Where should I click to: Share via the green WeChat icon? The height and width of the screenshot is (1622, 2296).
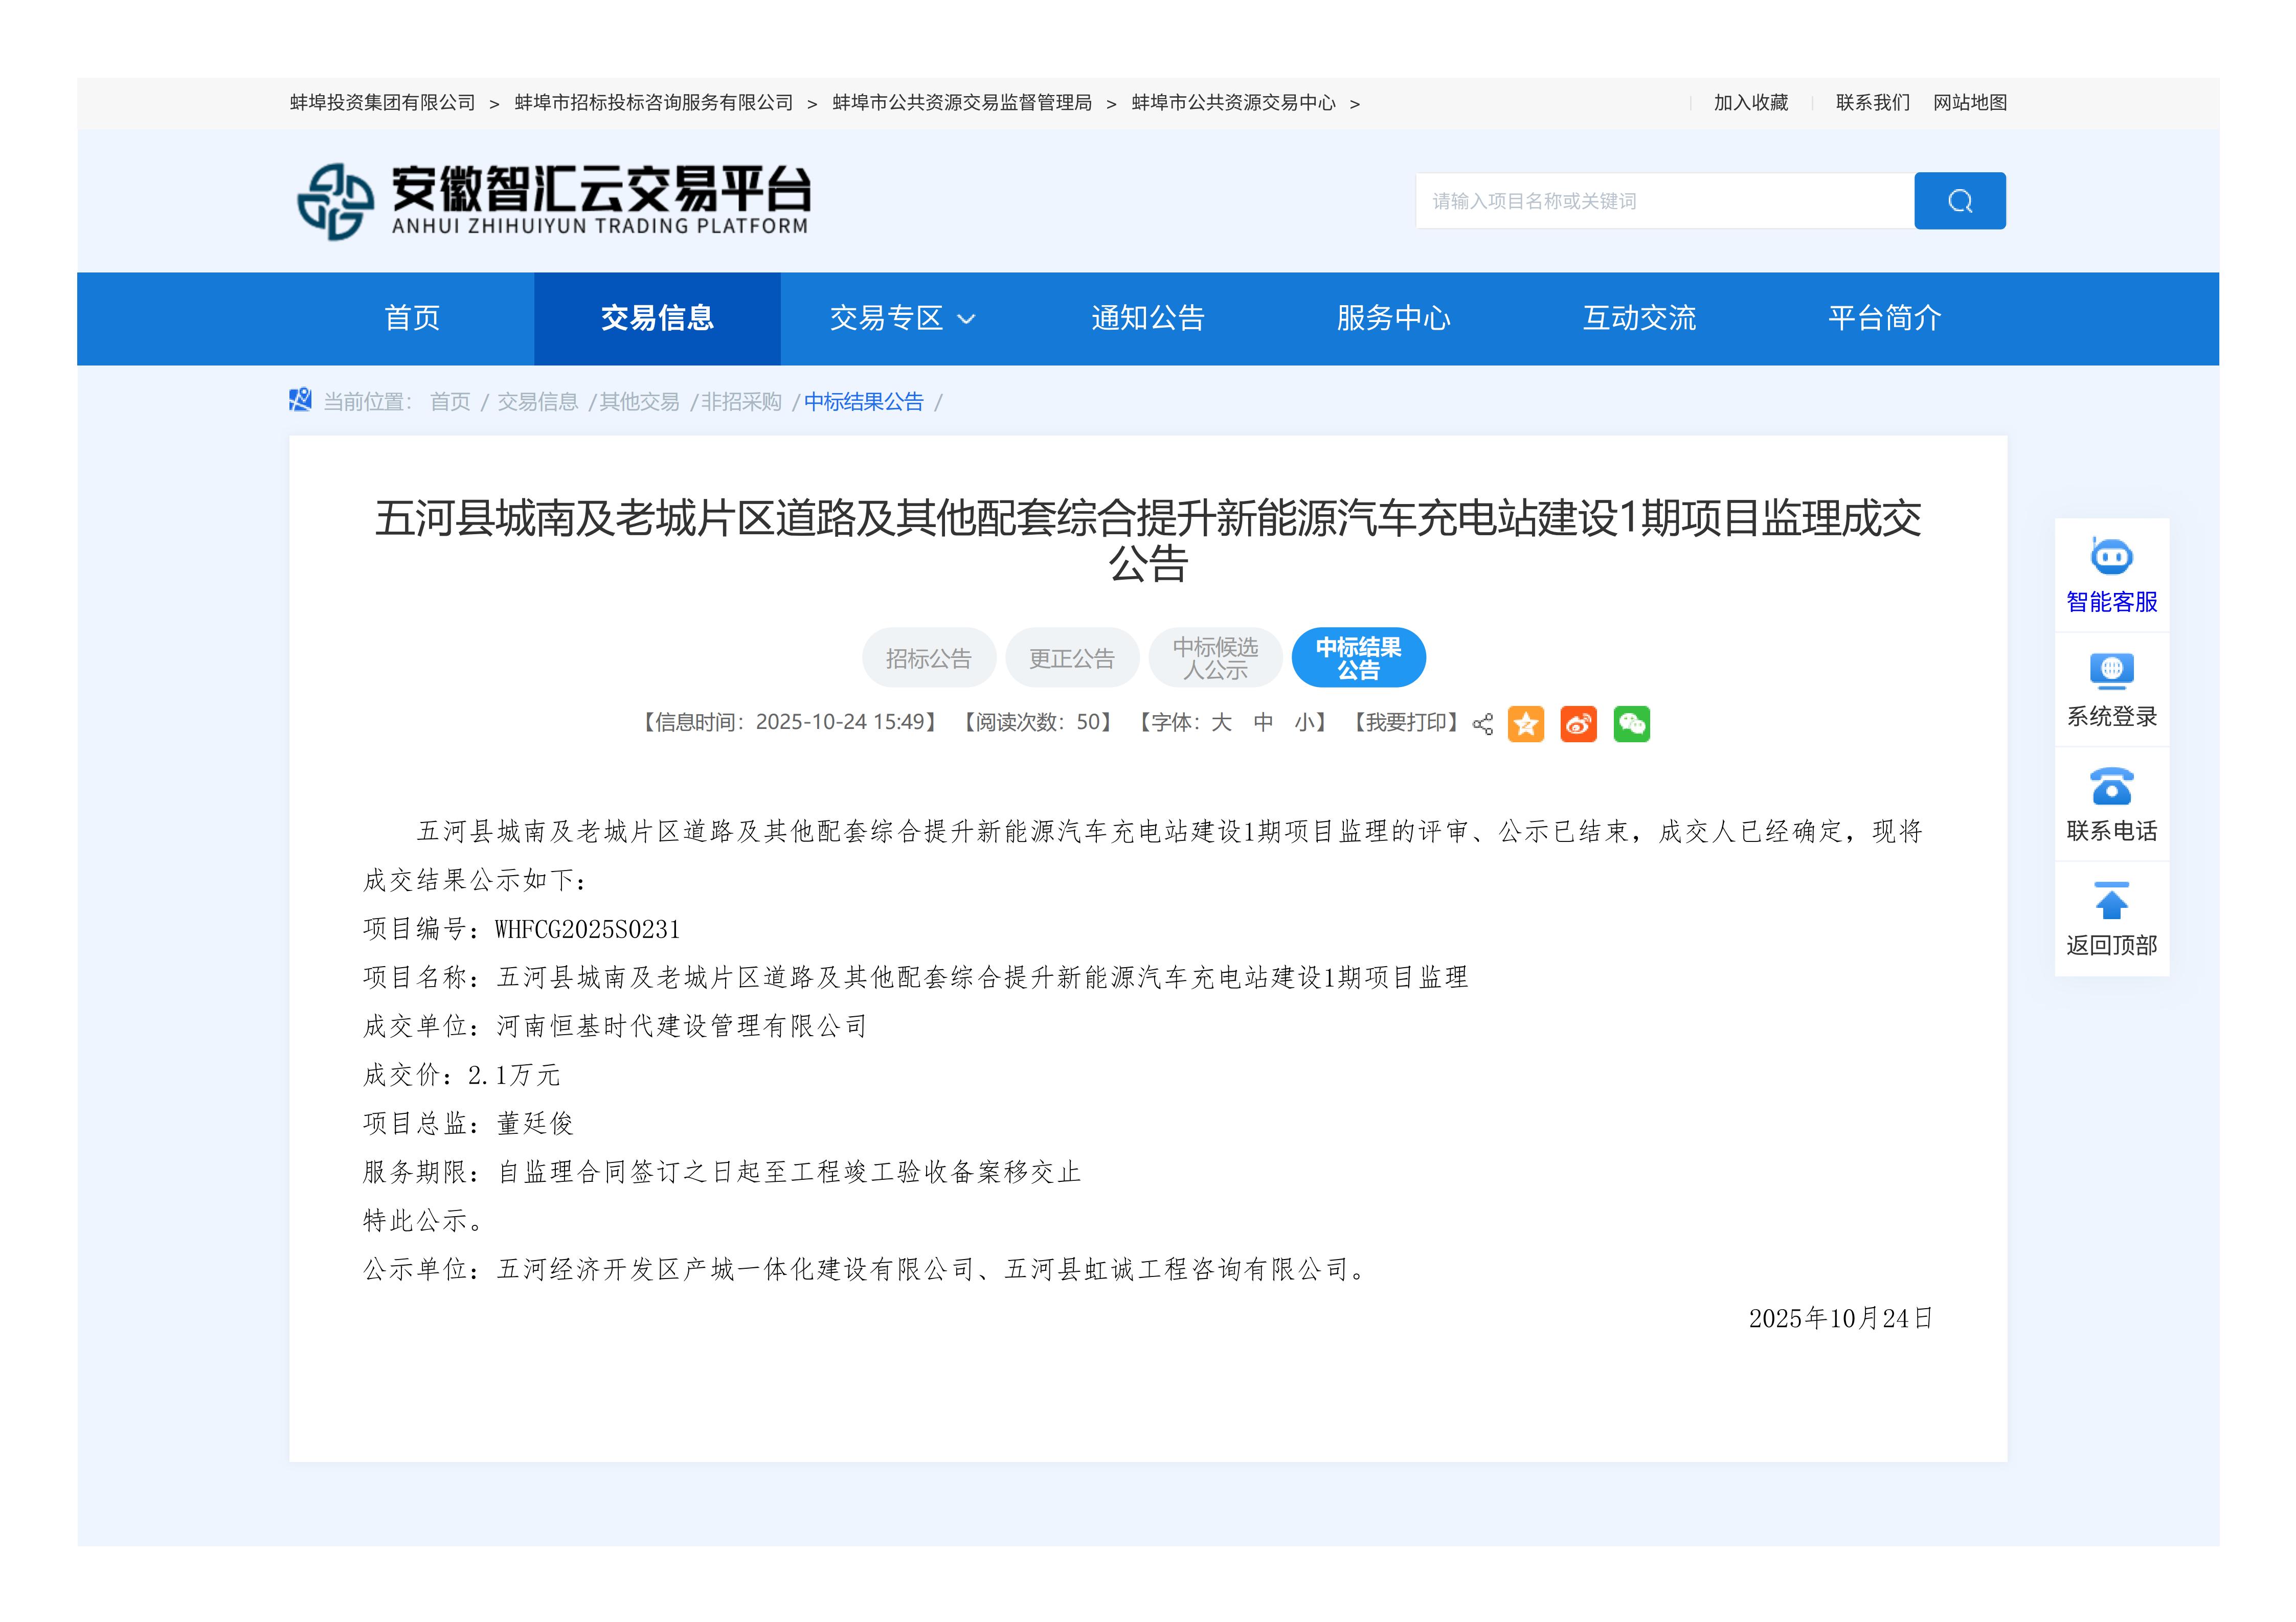pyautogui.click(x=1631, y=723)
